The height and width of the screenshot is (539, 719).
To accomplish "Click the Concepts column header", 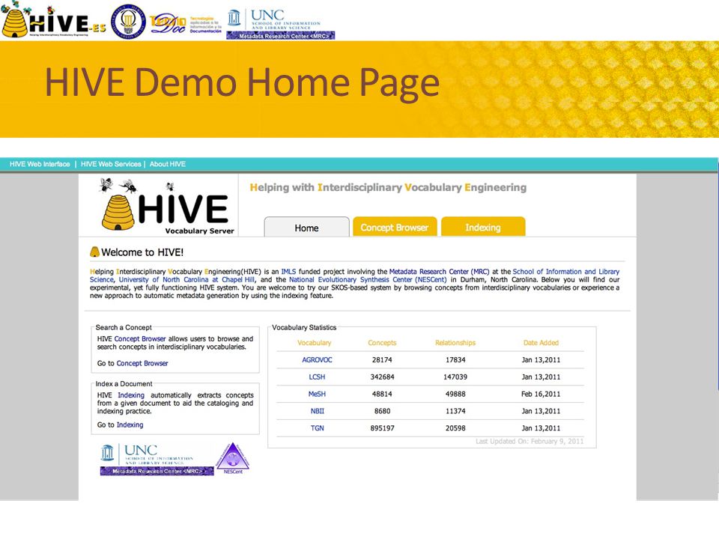I will [382, 343].
